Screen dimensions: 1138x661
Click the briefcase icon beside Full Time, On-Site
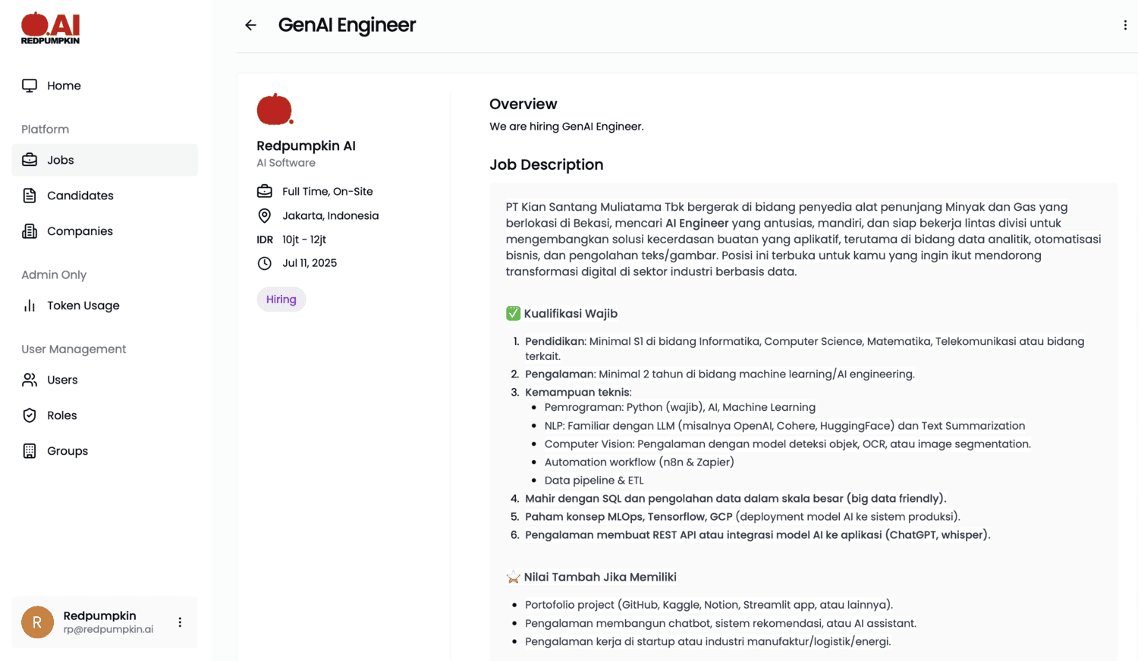(x=264, y=191)
